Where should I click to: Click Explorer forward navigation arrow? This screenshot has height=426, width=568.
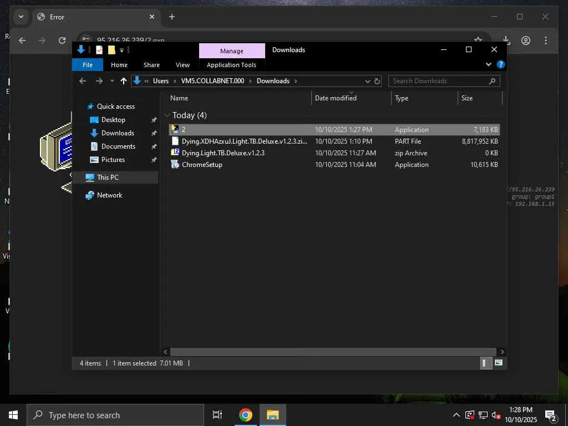click(99, 81)
